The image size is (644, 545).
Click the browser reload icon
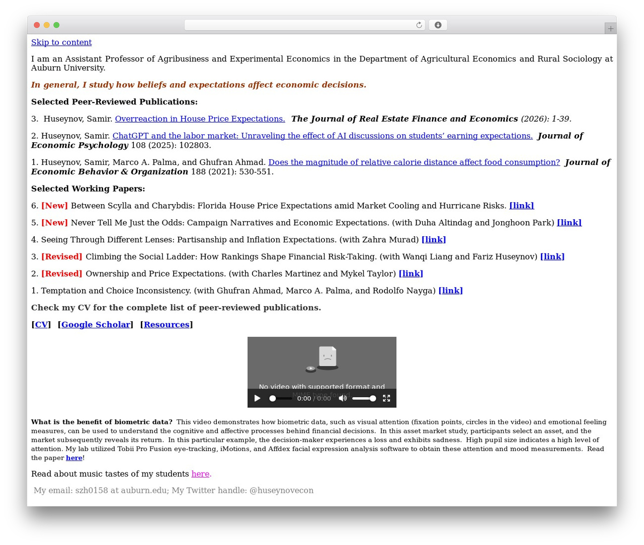click(419, 25)
